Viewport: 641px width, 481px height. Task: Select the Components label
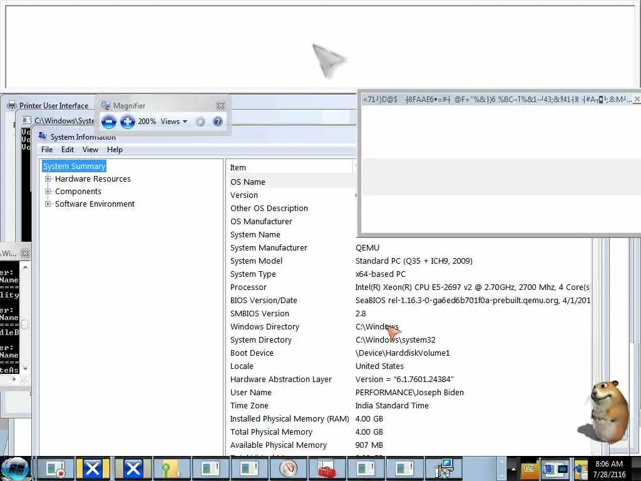pos(78,192)
